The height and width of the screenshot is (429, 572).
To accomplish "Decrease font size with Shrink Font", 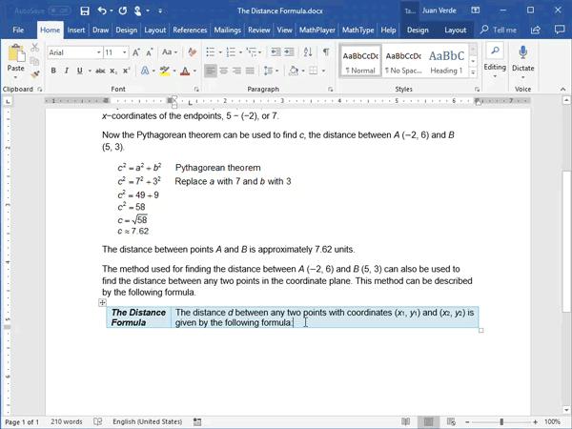I will coord(150,52).
